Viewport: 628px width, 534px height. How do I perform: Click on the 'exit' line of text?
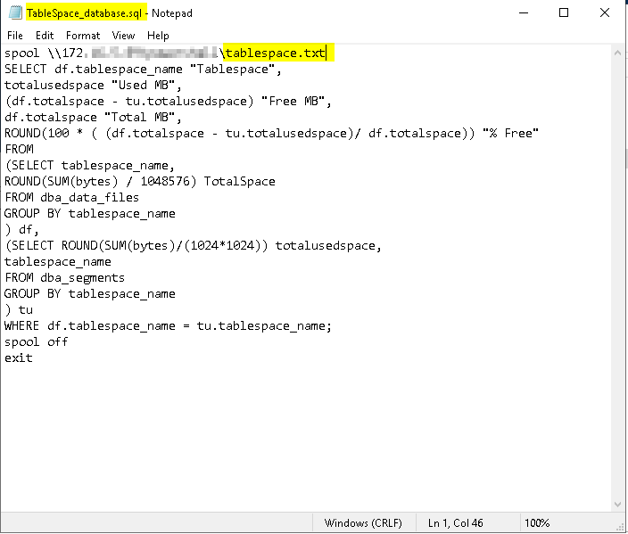tap(19, 358)
